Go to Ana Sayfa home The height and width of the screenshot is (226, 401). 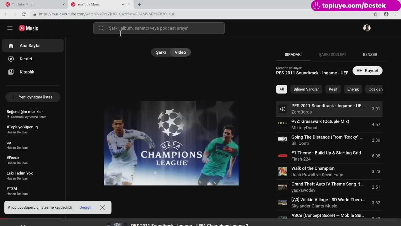33,46
